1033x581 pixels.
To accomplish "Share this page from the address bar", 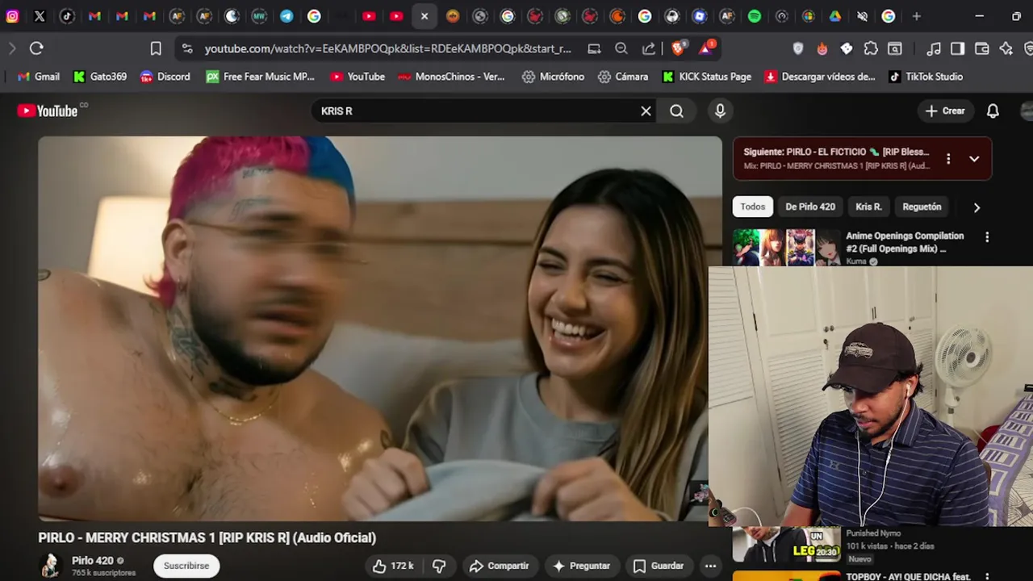I will 649,48.
